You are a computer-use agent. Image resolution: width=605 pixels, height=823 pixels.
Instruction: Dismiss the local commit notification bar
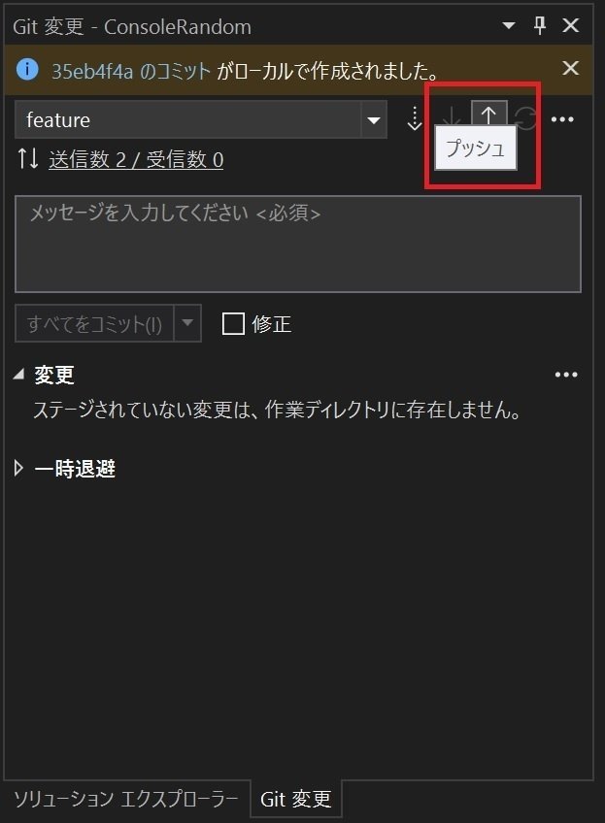pyautogui.click(x=570, y=68)
